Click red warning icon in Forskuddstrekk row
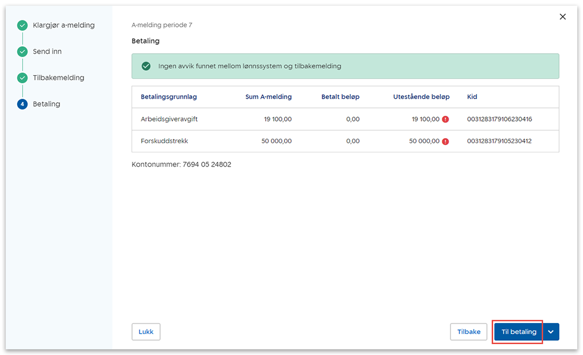 coord(445,141)
